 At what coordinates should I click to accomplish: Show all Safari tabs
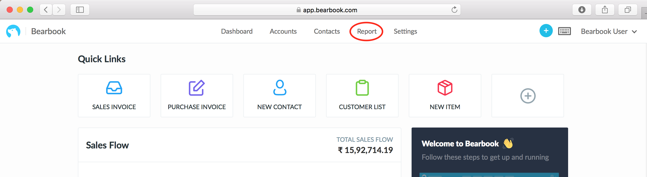click(628, 10)
